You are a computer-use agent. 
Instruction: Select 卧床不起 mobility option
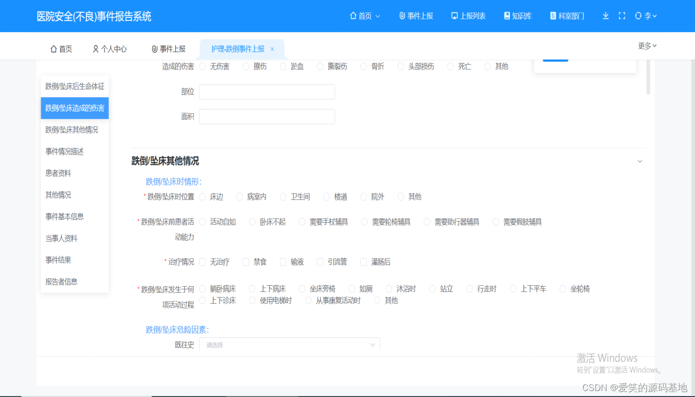pos(253,222)
